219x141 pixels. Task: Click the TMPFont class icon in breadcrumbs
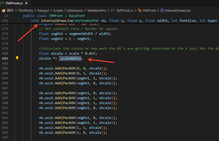[x=145, y=11]
